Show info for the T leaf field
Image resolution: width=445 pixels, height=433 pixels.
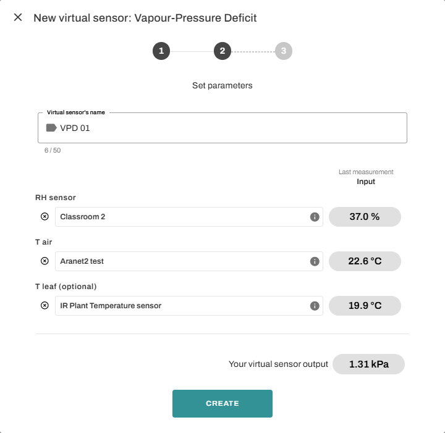[x=314, y=306]
